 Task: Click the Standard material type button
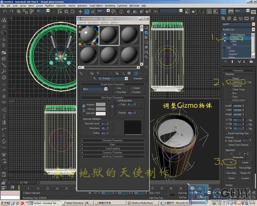(138, 78)
